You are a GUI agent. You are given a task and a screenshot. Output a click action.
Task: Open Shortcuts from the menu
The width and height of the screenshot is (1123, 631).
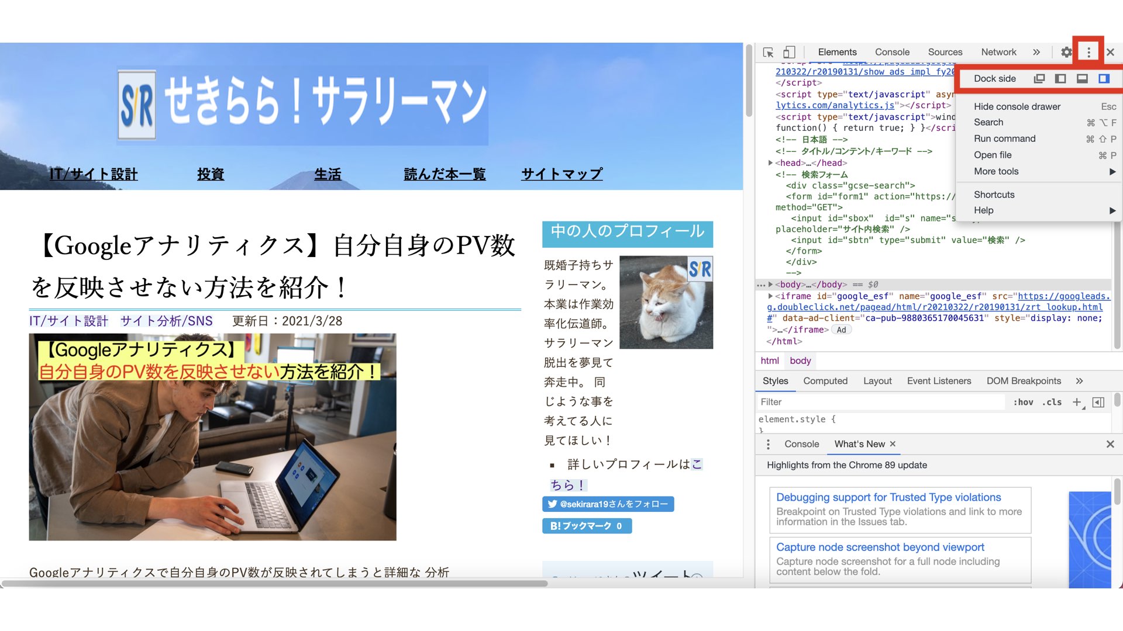coord(1039,195)
